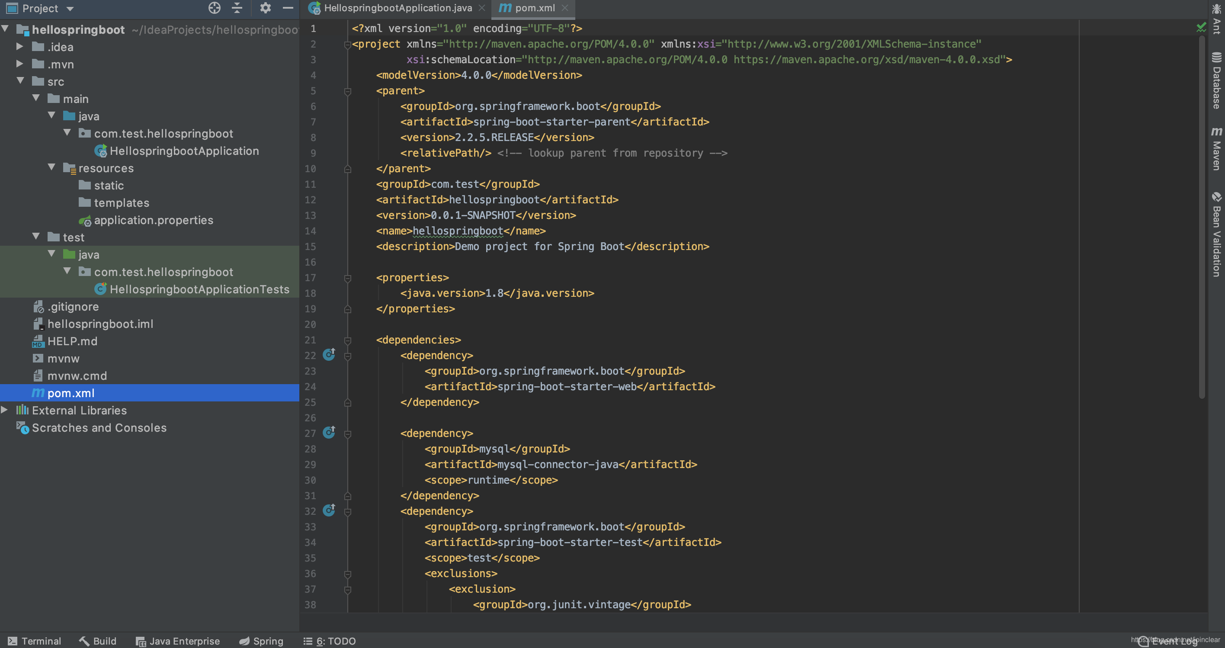Collapse the main folder

click(36, 98)
